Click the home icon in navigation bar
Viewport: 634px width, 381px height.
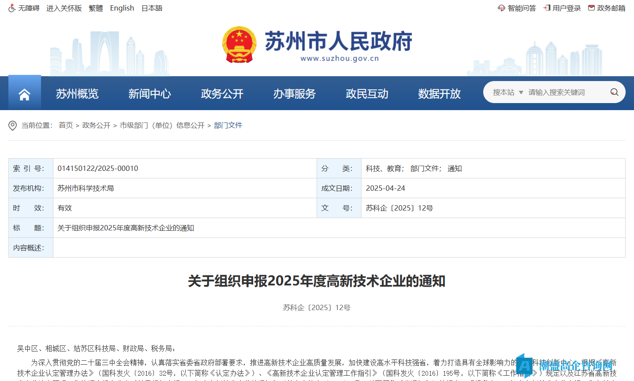[25, 94]
